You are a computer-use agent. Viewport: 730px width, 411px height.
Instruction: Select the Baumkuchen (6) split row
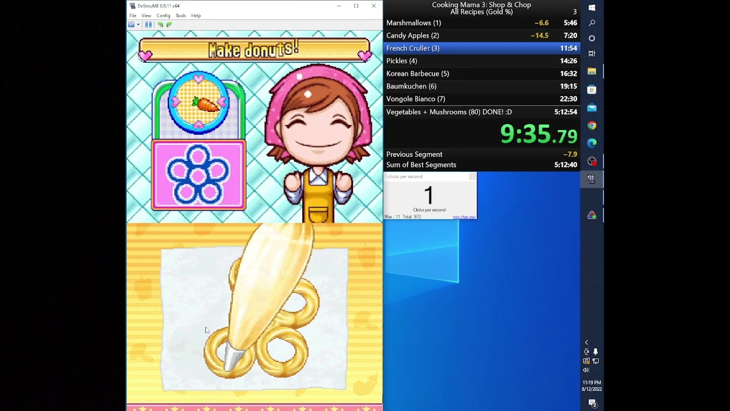click(482, 86)
